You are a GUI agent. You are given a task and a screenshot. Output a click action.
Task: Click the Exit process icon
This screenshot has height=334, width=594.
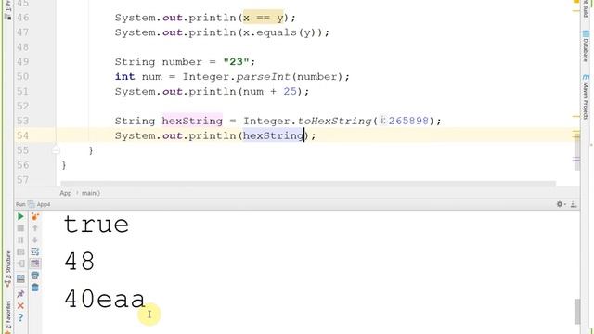(20, 263)
